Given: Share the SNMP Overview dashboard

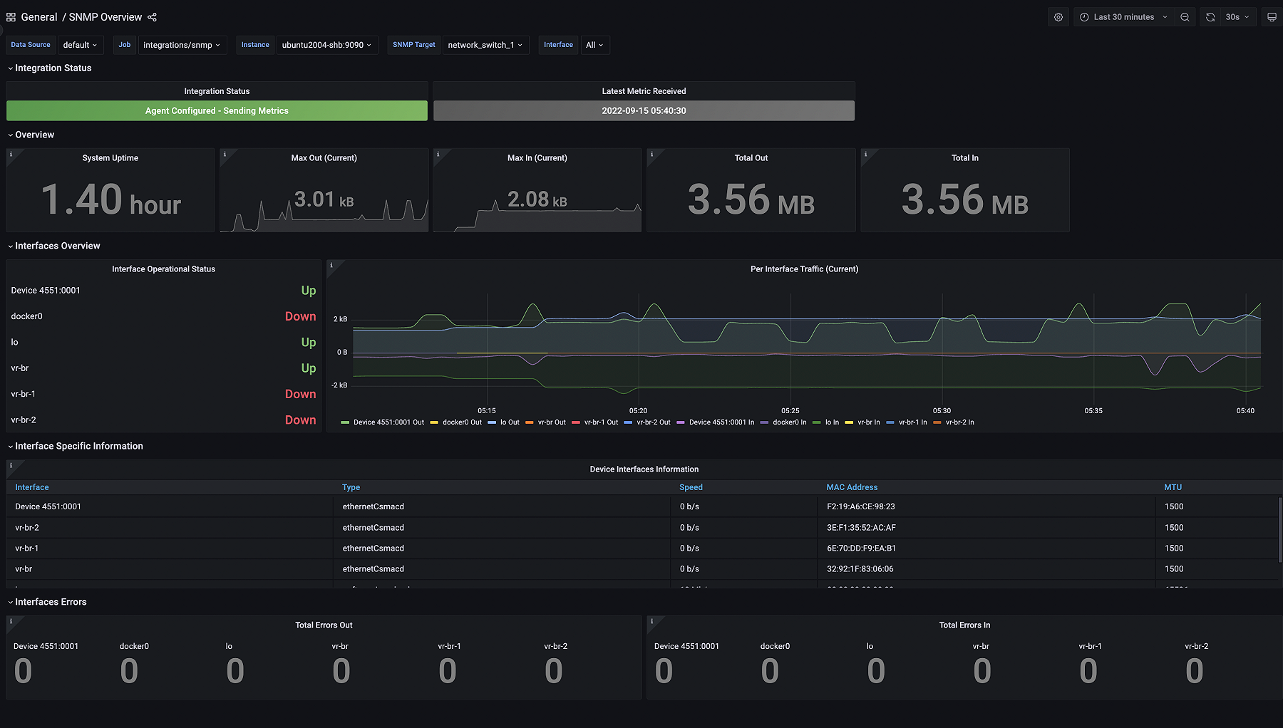Looking at the screenshot, I should pos(152,16).
